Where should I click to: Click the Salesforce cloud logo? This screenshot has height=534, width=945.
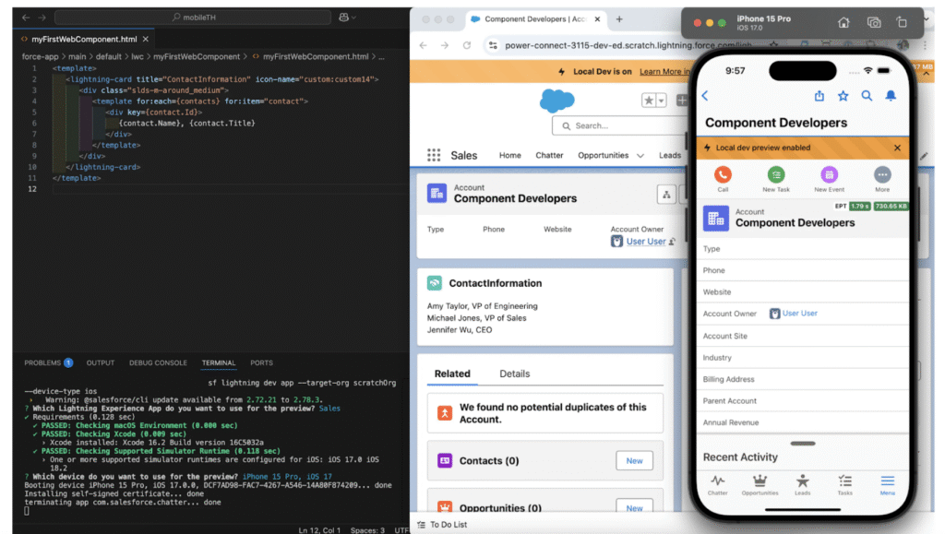[x=556, y=100]
